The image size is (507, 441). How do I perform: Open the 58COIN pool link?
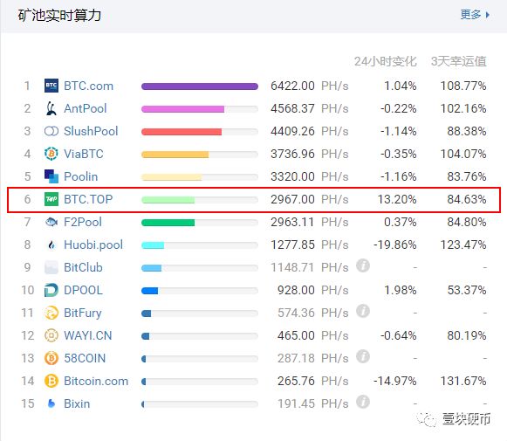(85, 358)
